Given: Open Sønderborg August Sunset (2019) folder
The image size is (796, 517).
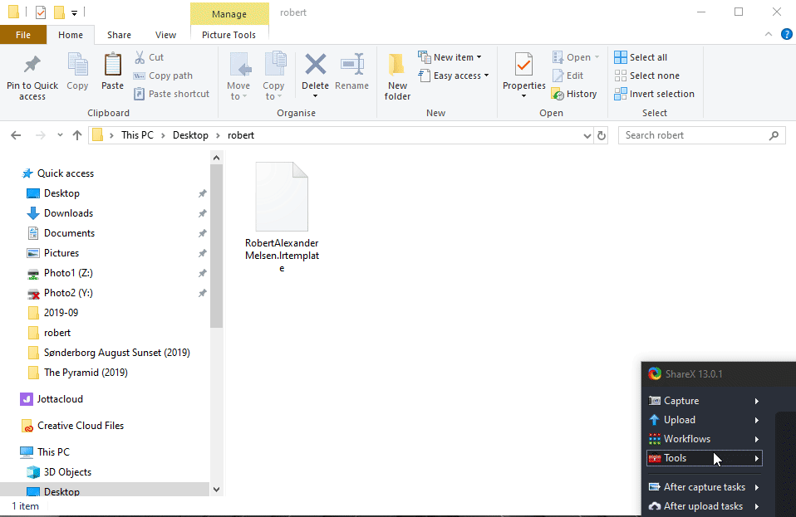Looking at the screenshot, I should tap(116, 353).
